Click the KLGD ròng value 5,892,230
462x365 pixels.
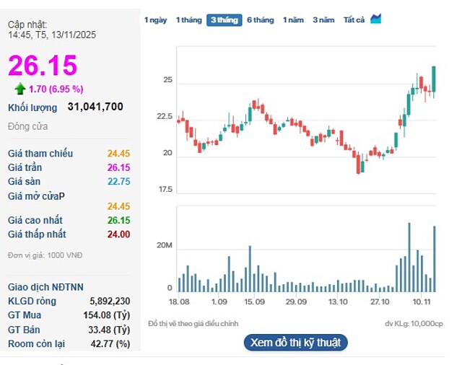(x=110, y=301)
